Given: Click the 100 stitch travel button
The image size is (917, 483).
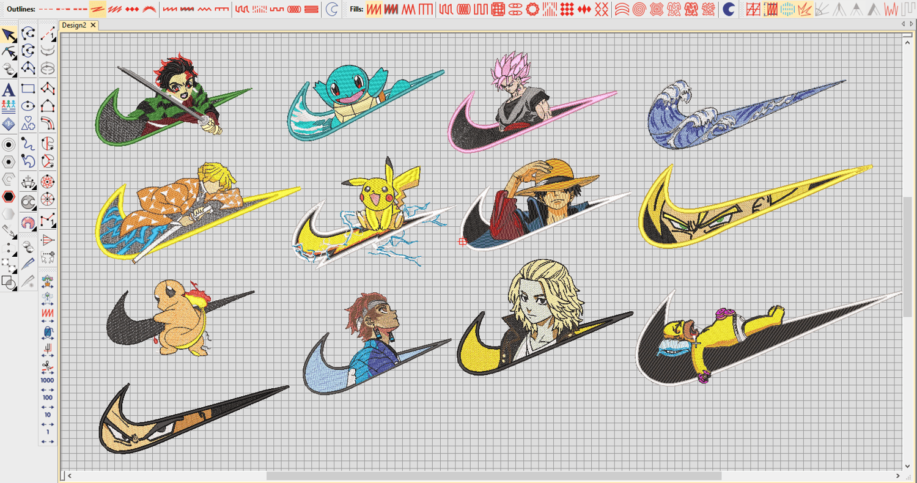Looking at the screenshot, I should pyautogui.click(x=48, y=399).
